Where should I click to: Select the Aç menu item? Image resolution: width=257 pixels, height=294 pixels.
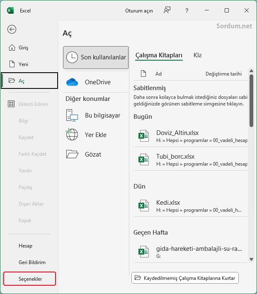click(29, 81)
